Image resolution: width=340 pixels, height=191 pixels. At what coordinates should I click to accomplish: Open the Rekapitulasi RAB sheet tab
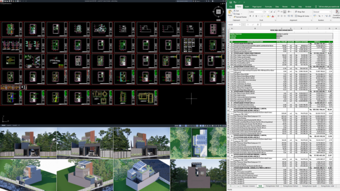273,186
